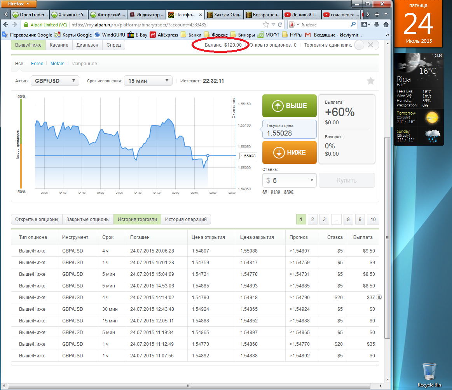Go to page 2 of trade history

(312, 219)
